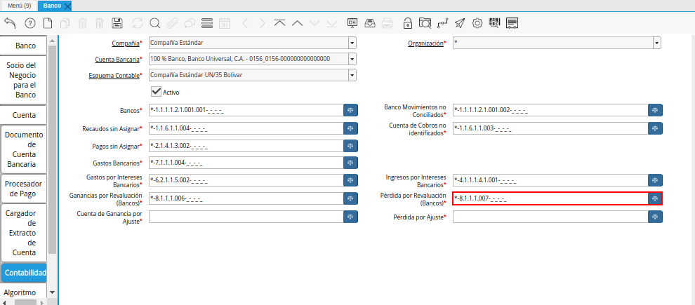Go to previous record up-chevron icon
Image resolution: width=695 pixels, height=305 pixels.
297,23
